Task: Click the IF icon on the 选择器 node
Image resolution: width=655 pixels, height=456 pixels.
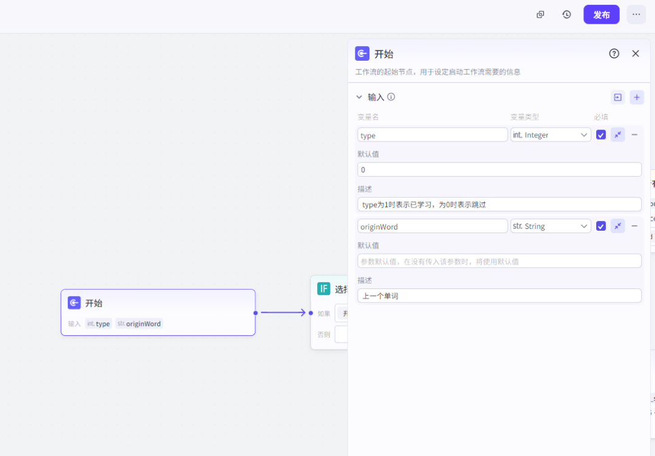Action: point(323,288)
